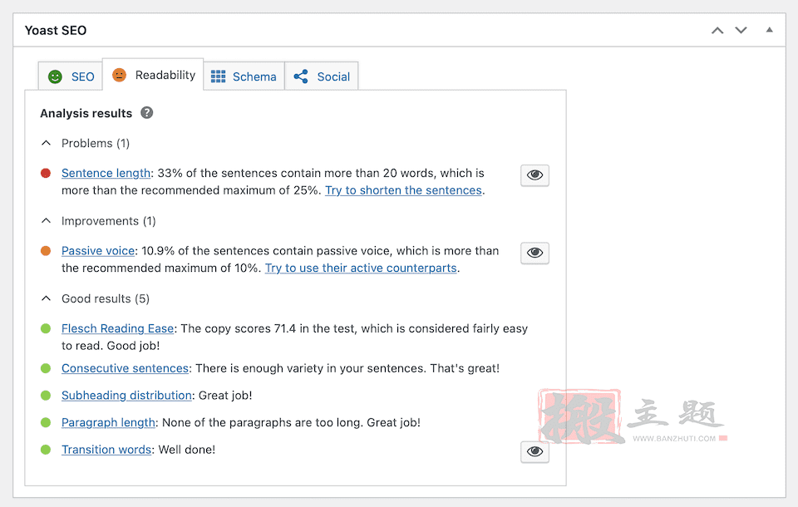This screenshot has height=507, width=798.
Task: Open the Social tab
Action: coord(322,76)
